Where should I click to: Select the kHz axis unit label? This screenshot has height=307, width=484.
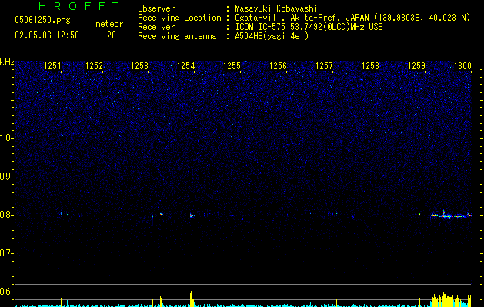pyautogui.click(x=7, y=62)
